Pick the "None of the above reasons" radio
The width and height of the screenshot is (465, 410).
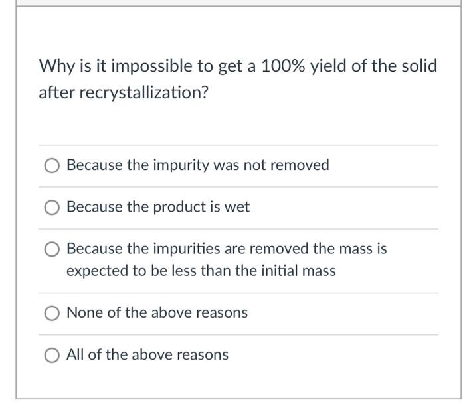(52, 313)
